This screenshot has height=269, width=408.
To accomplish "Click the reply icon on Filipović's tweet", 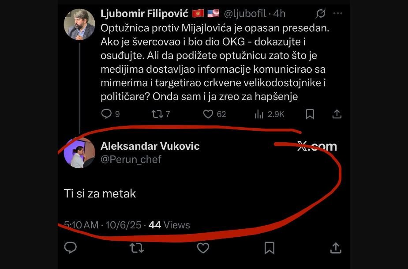I will (106, 114).
